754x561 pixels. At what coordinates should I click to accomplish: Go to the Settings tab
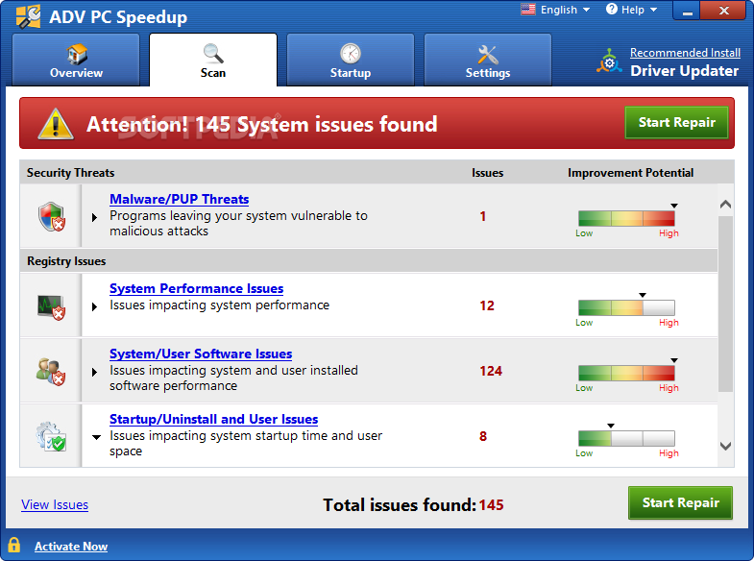pos(488,61)
